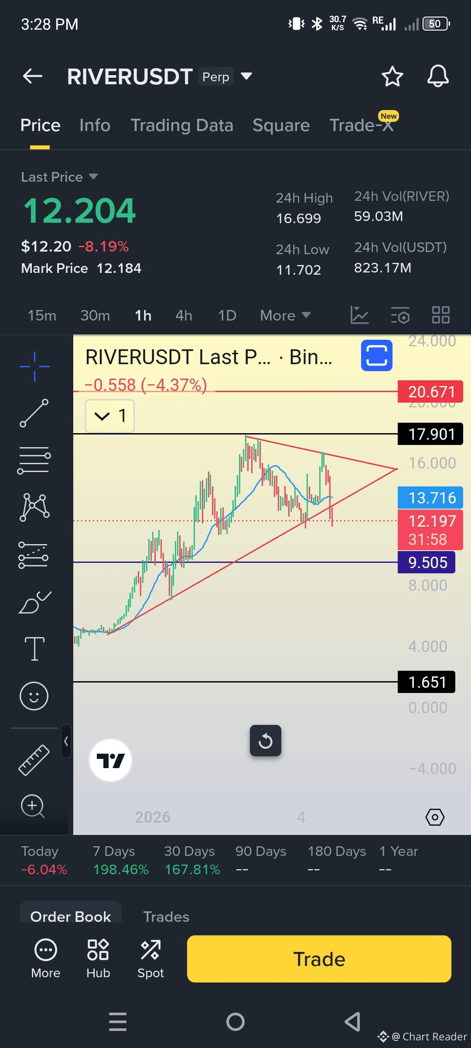Select the crosshair cursor tool
The width and height of the screenshot is (471, 1048).
[34, 366]
